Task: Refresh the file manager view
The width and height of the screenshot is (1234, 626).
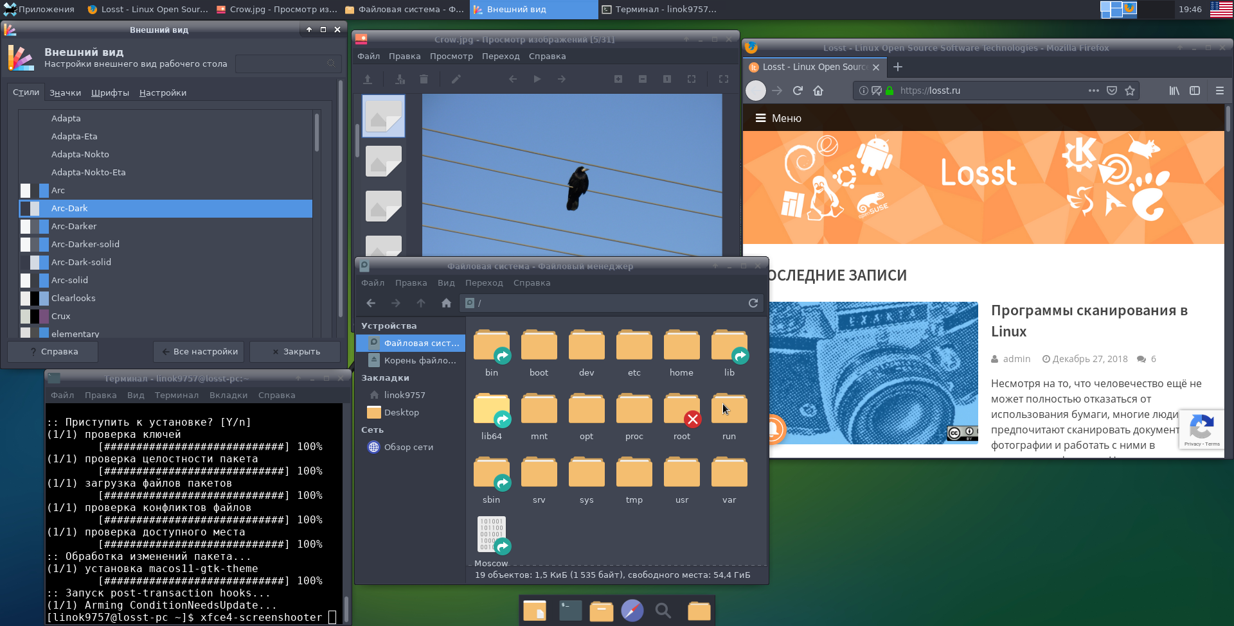Action: pos(753,302)
